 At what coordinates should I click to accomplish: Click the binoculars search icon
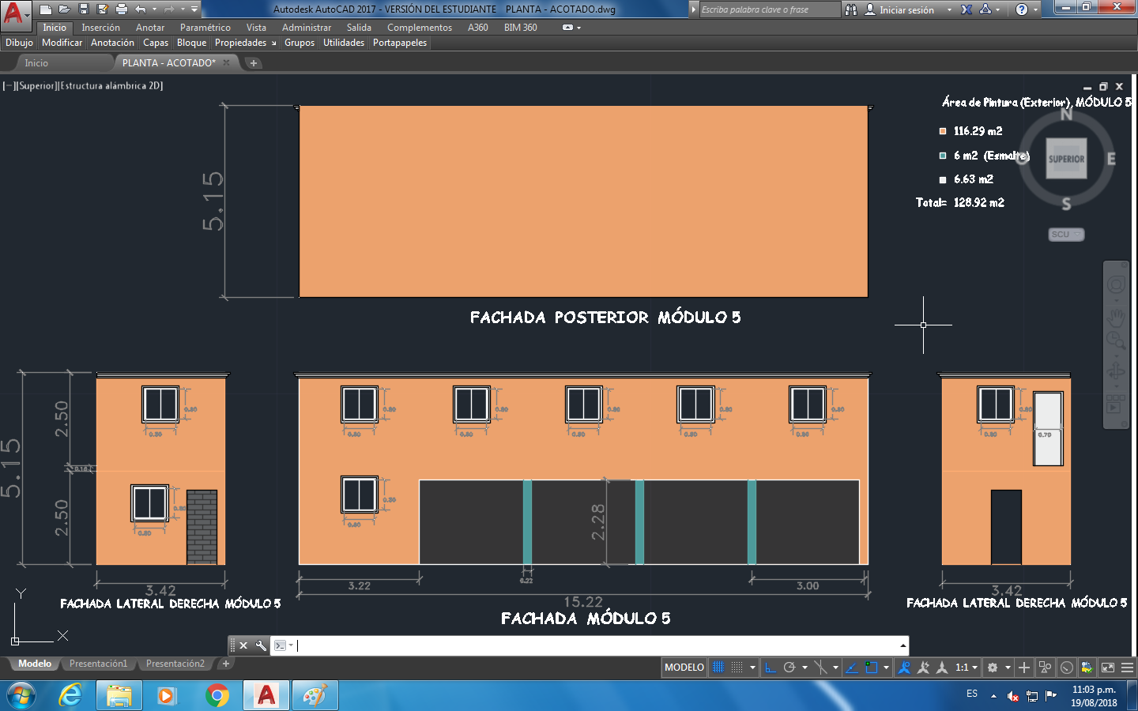click(851, 9)
